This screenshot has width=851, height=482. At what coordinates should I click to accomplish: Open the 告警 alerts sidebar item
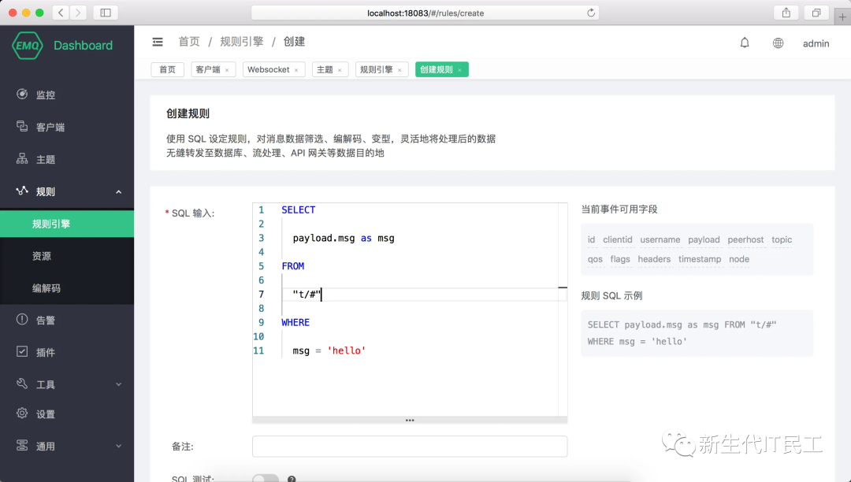pos(67,320)
